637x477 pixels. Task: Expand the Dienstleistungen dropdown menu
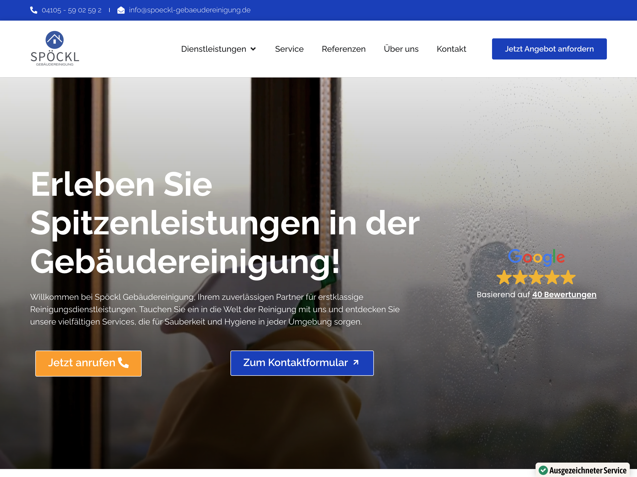click(214, 49)
